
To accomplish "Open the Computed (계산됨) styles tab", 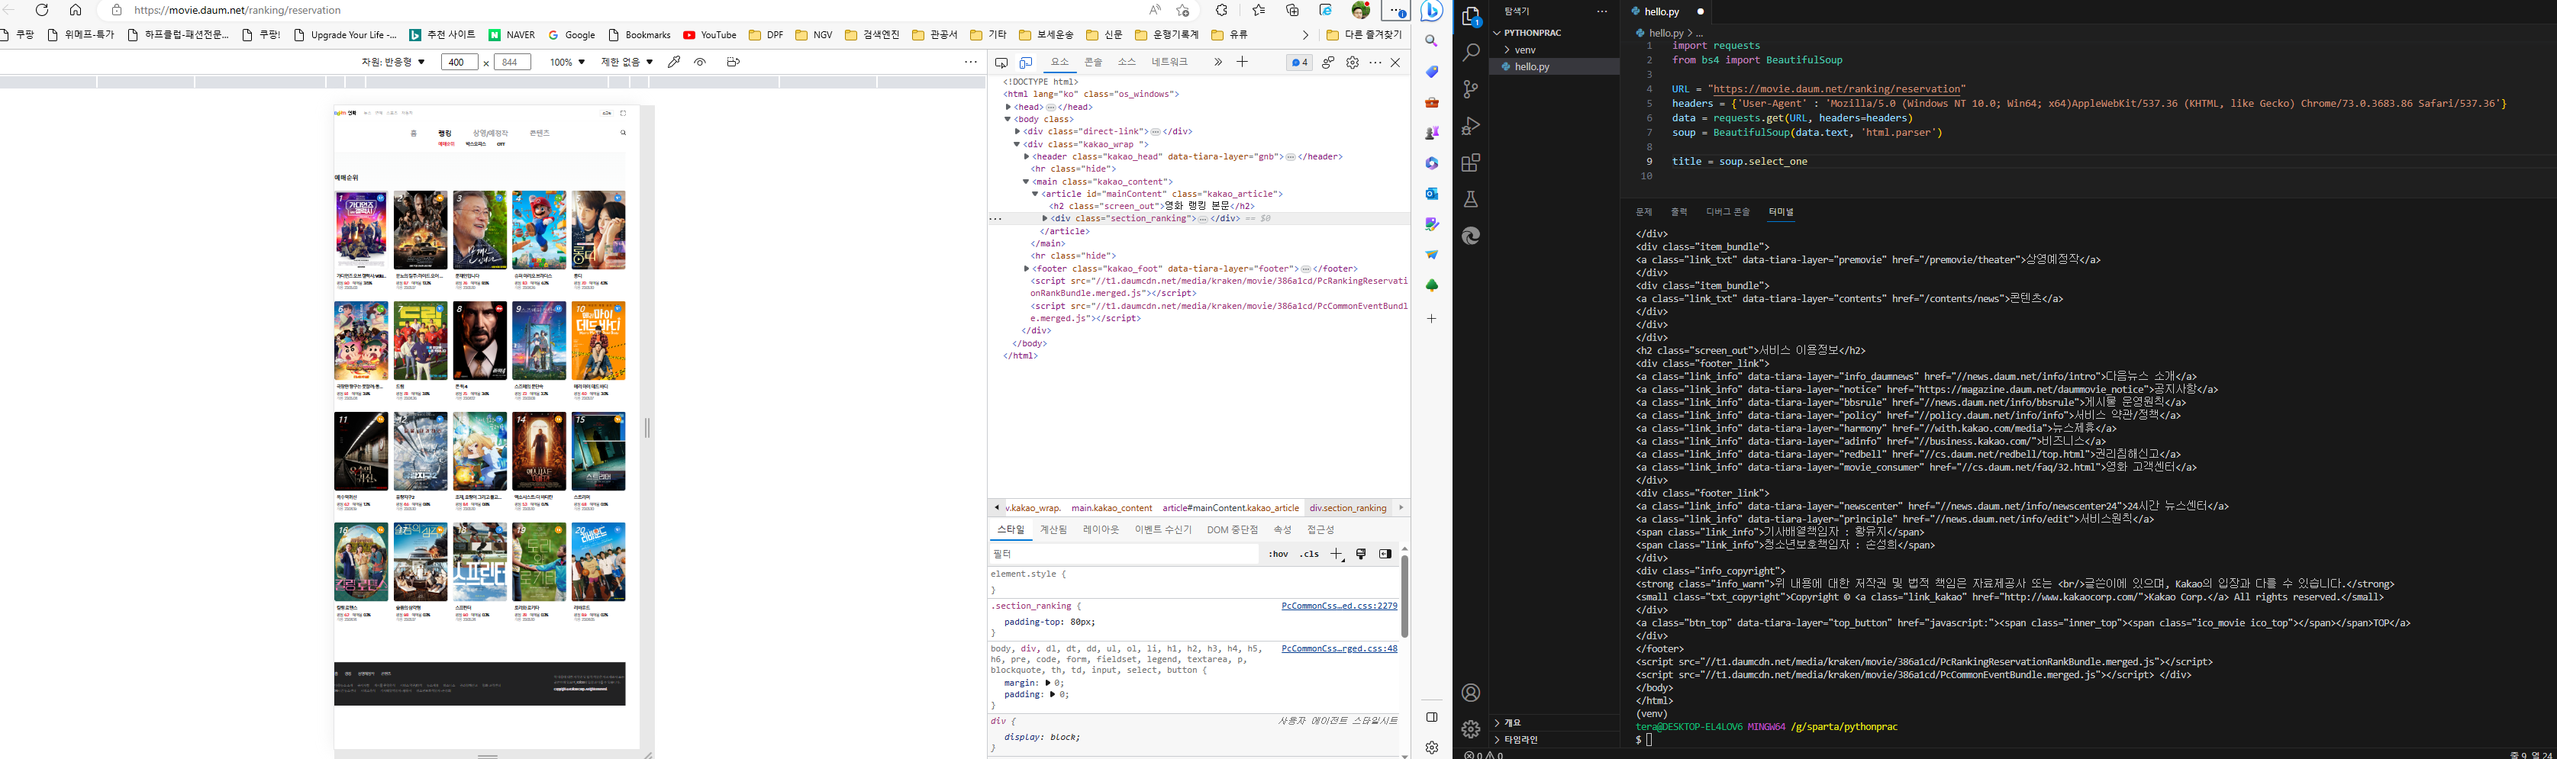I will pos(1053,530).
